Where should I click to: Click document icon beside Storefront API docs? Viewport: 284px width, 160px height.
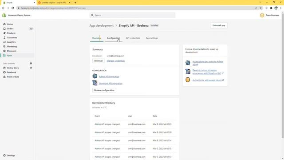coord(188,71)
